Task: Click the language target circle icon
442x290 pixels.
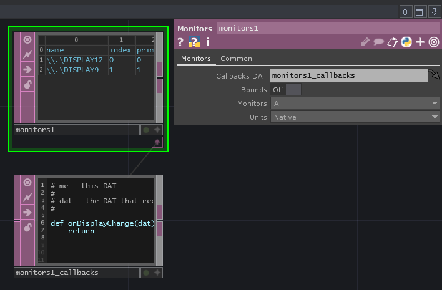Action: pyautogui.click(x=434, y=42)
